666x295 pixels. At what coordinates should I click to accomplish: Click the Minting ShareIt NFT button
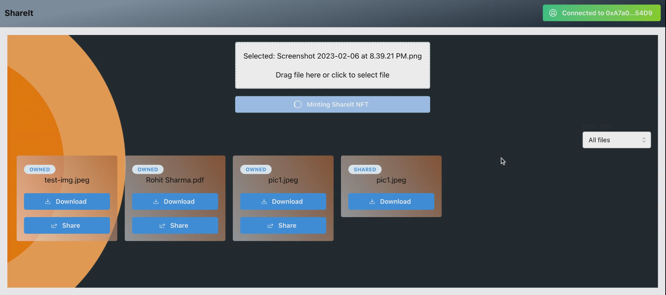click(332, 104)
